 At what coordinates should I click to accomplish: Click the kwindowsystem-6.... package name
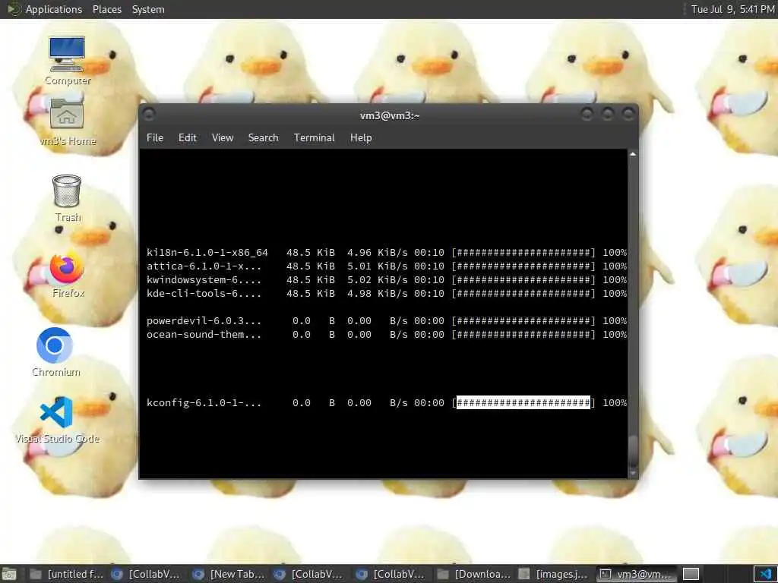[204, 279]
